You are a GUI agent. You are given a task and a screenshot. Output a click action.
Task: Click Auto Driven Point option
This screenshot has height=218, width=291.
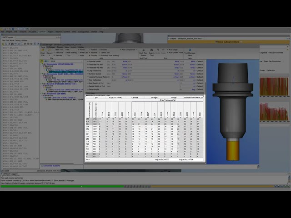(175, 53)
